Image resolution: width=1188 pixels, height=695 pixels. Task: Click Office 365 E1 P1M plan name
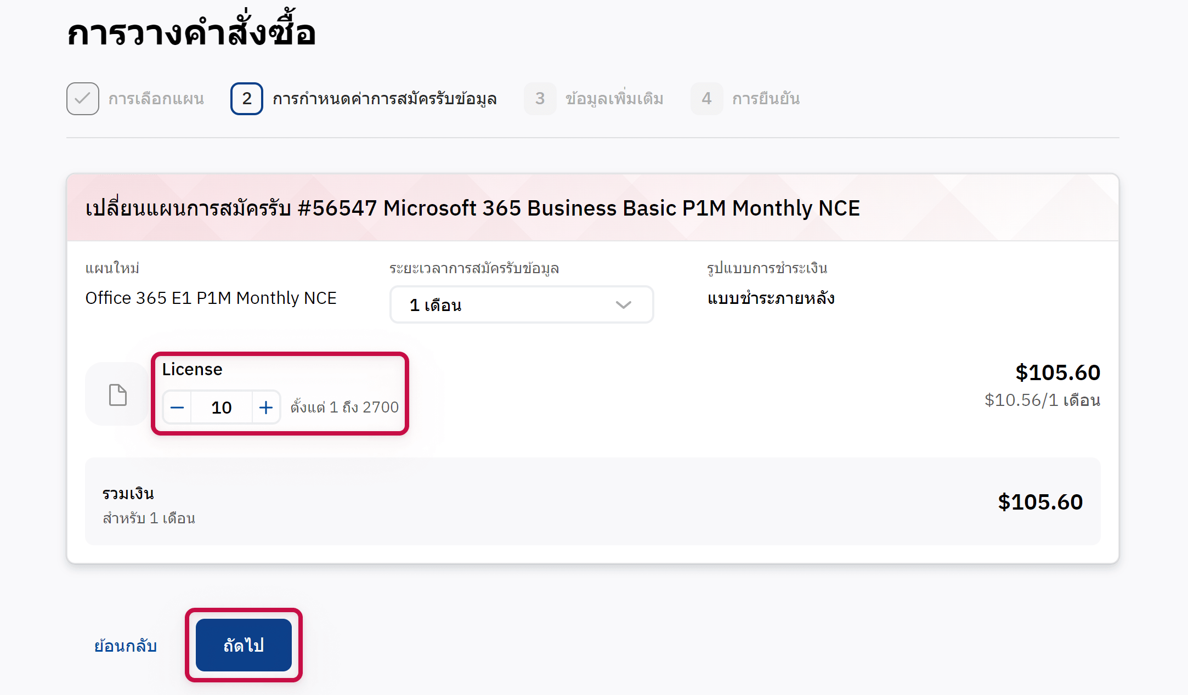[x=211, y=298]
